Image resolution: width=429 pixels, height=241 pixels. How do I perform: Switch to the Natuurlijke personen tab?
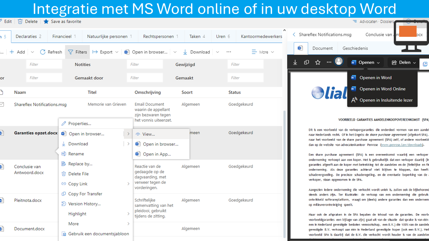(x=110, y=36)
